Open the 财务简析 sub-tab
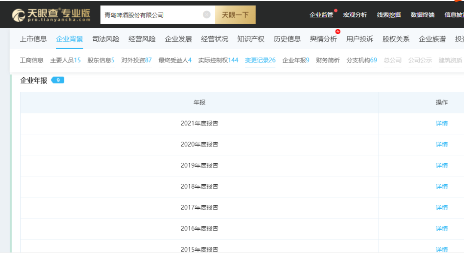Screen dimensions: 464x255 point(327,60)
